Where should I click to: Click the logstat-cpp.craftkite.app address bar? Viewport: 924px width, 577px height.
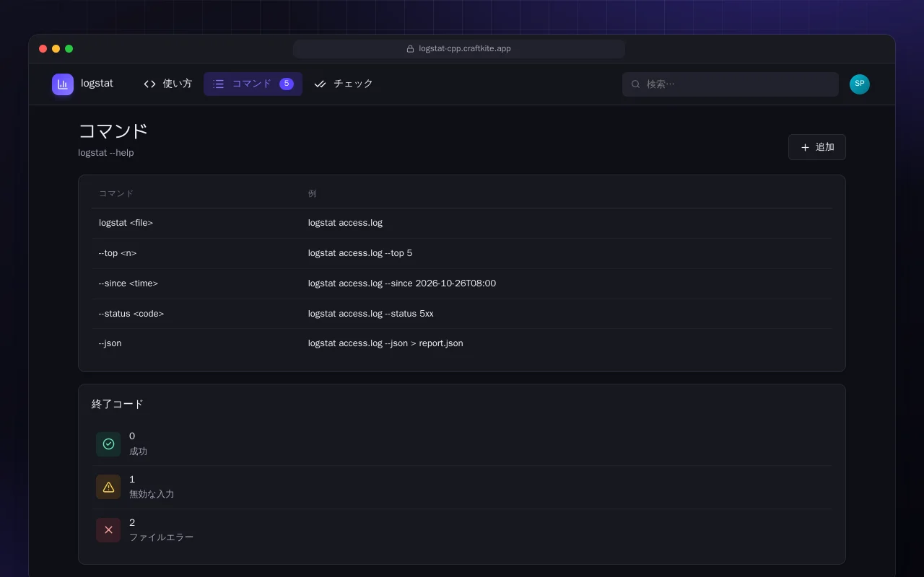coord(459,49)
